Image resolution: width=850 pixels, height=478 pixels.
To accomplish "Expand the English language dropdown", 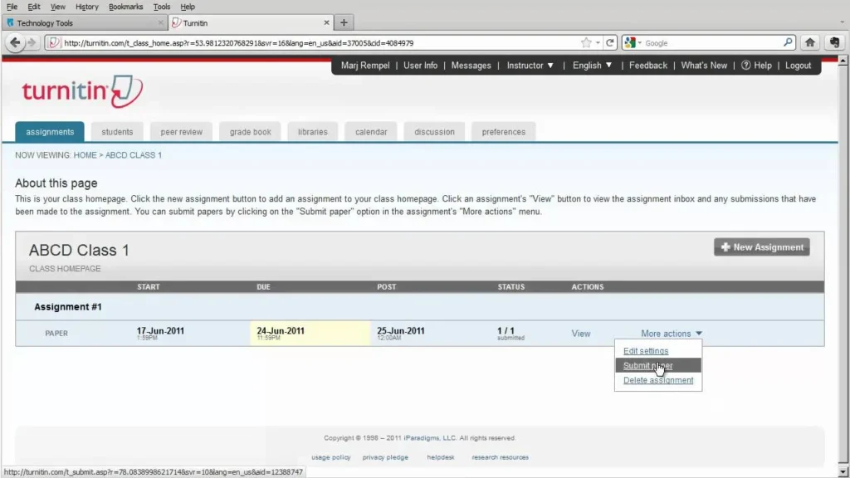I will (x=610, y=65).
